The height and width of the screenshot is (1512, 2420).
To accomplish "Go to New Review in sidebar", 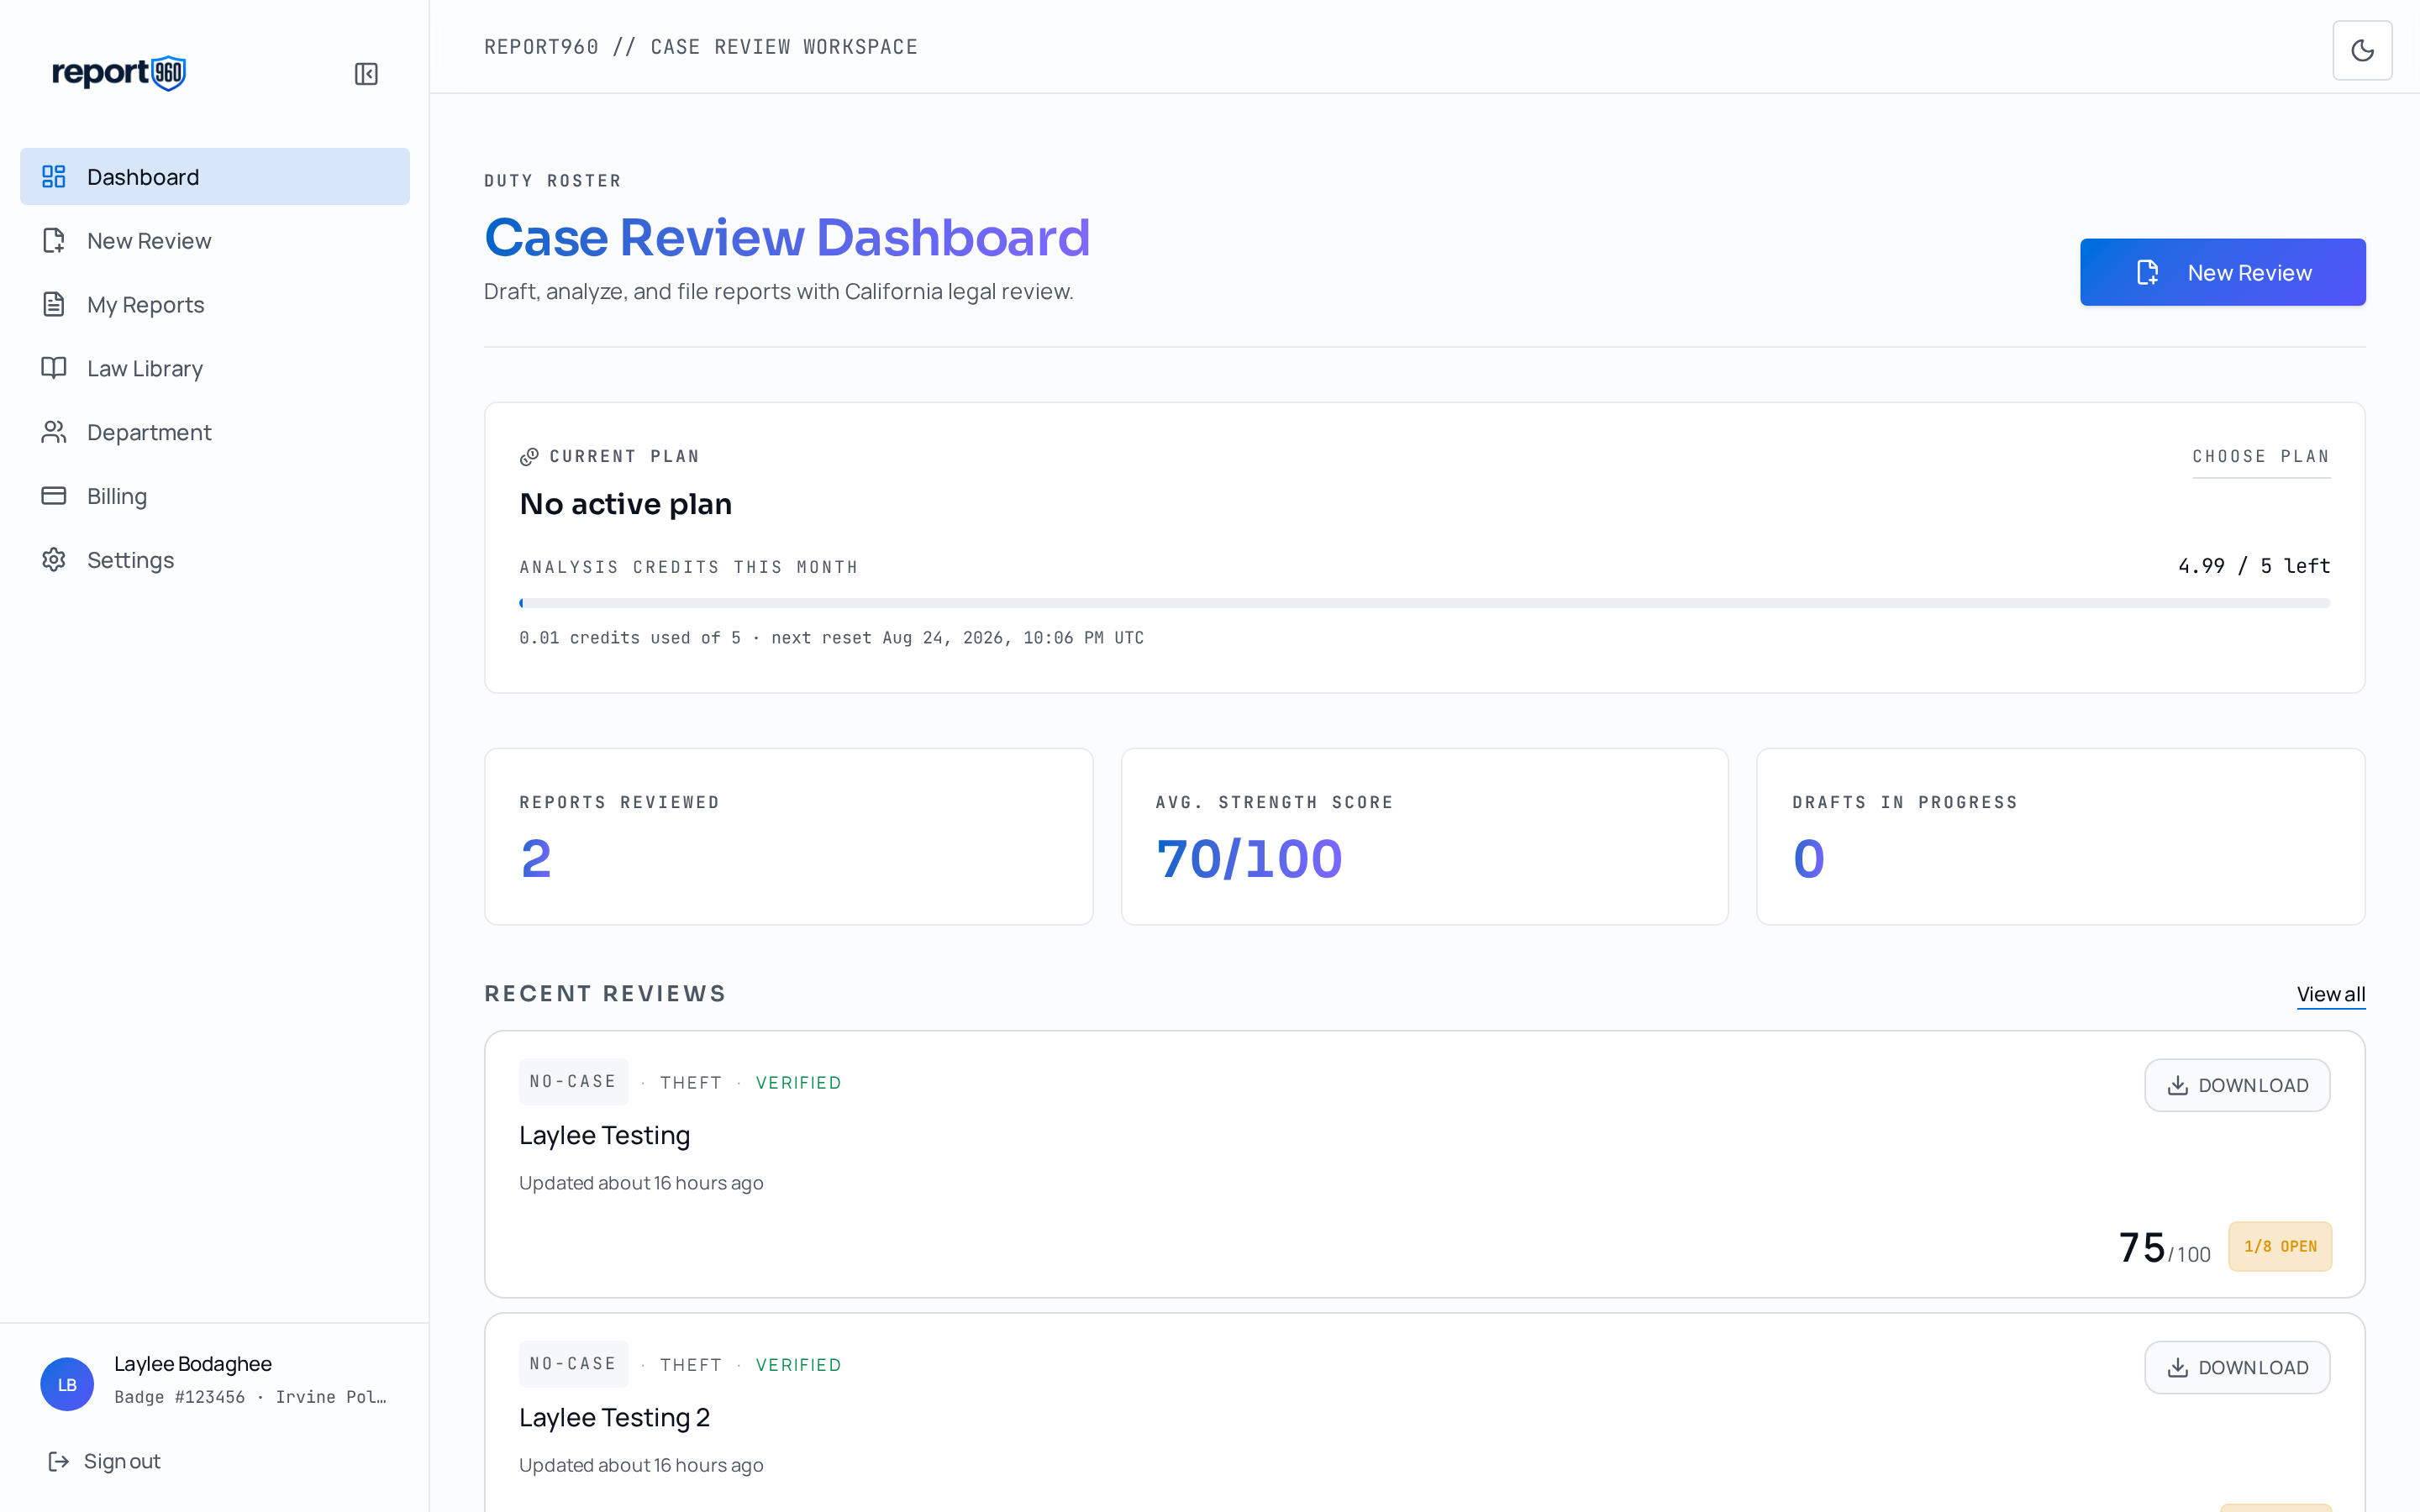I will click(x=215, y=241).
